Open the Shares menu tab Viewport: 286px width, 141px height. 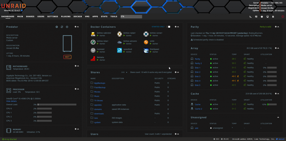click(x=30, y=16)
